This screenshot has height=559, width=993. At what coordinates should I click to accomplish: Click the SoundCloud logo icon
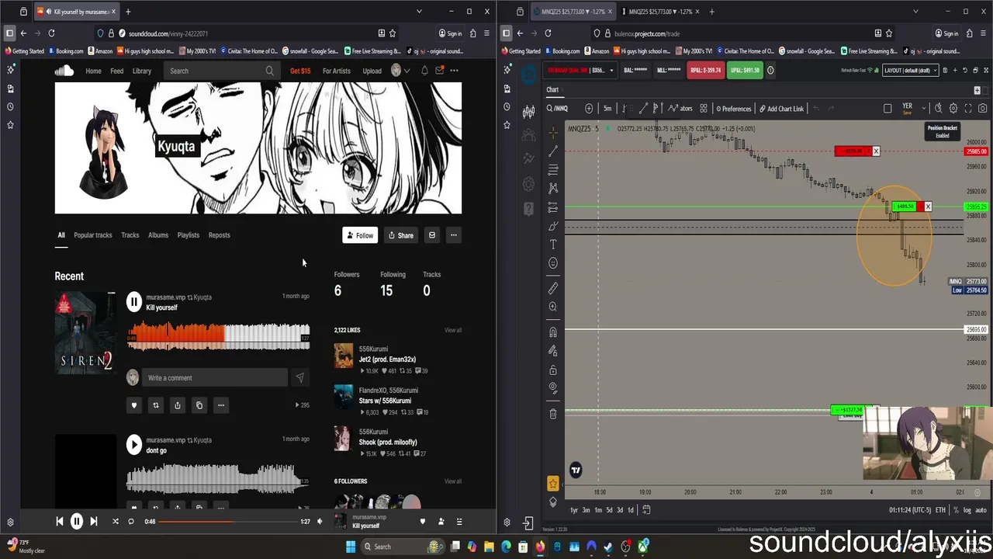(64, 71)
